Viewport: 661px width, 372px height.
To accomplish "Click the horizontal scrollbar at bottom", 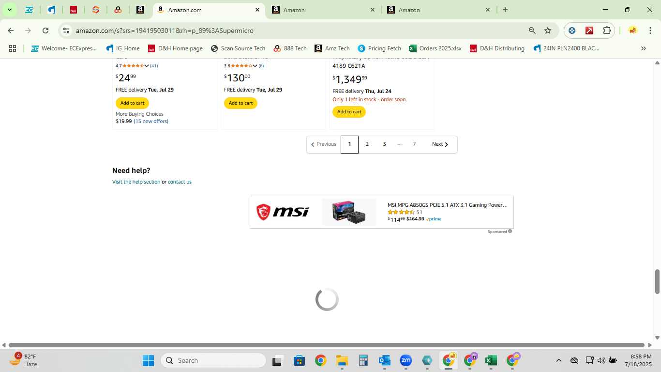I will [x=327, y=345].
